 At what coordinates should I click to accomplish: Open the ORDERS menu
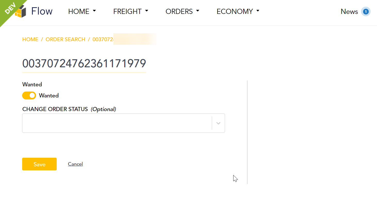182,11
